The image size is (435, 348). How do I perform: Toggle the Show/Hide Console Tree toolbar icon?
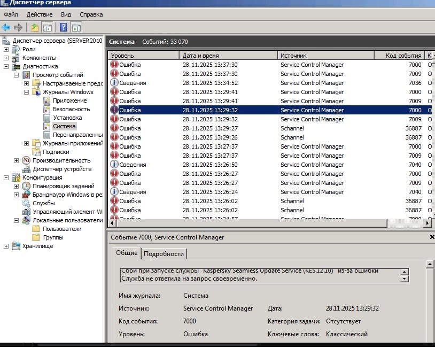tap(48, 27)
